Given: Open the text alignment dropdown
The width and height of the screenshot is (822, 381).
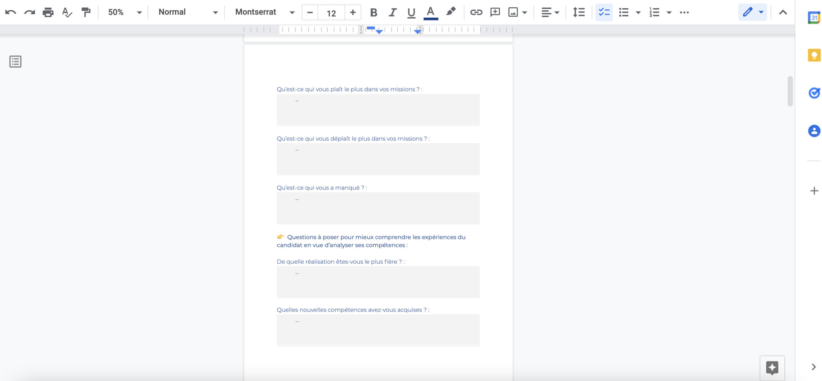Looking at the screenshot, I should coord(550,13).
